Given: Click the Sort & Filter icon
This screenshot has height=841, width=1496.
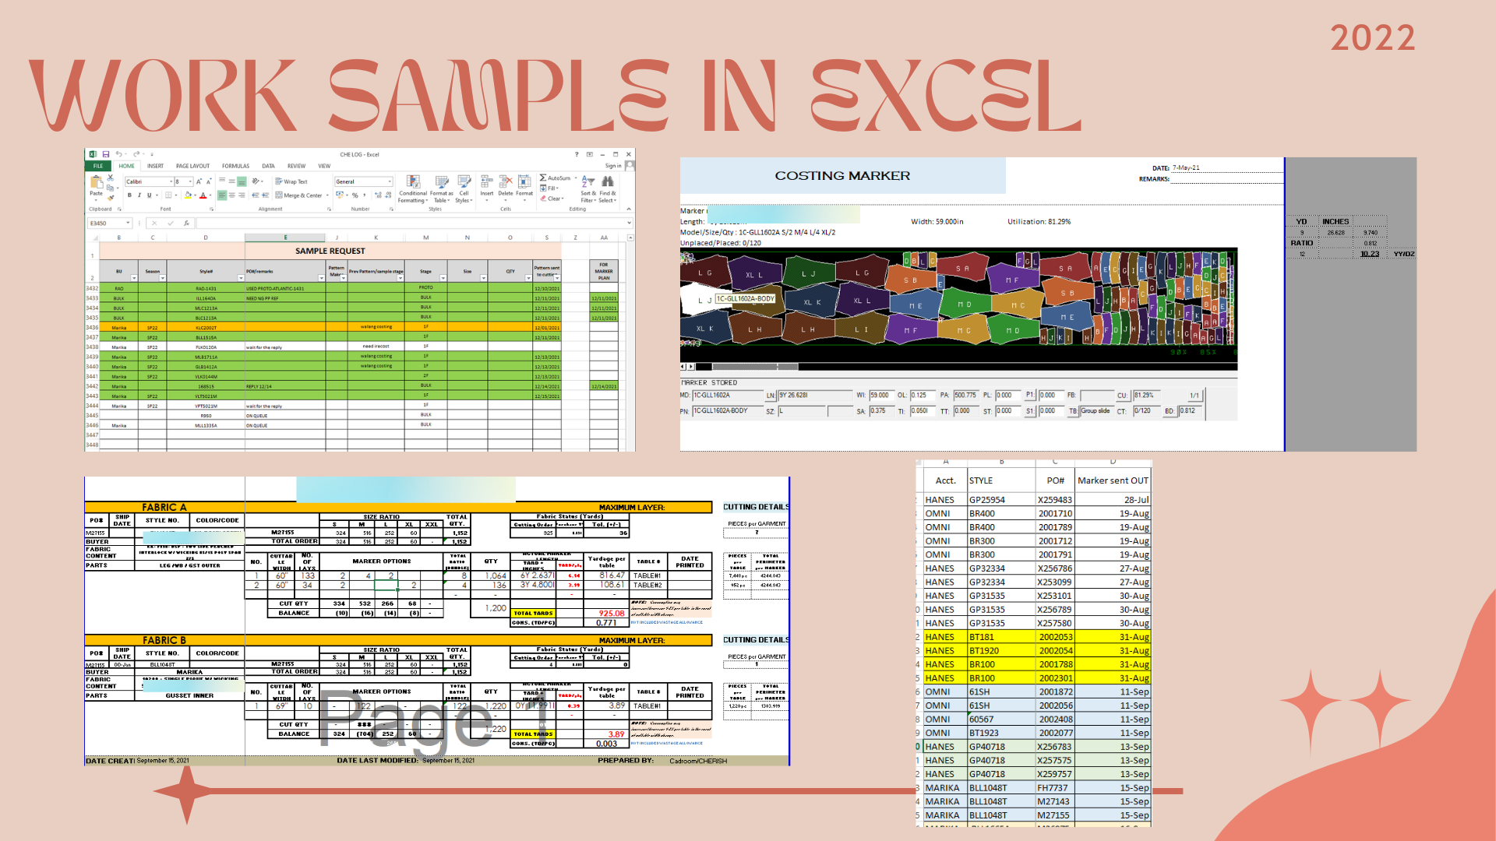Looking at the screenshot, I should tap(588, 181).
